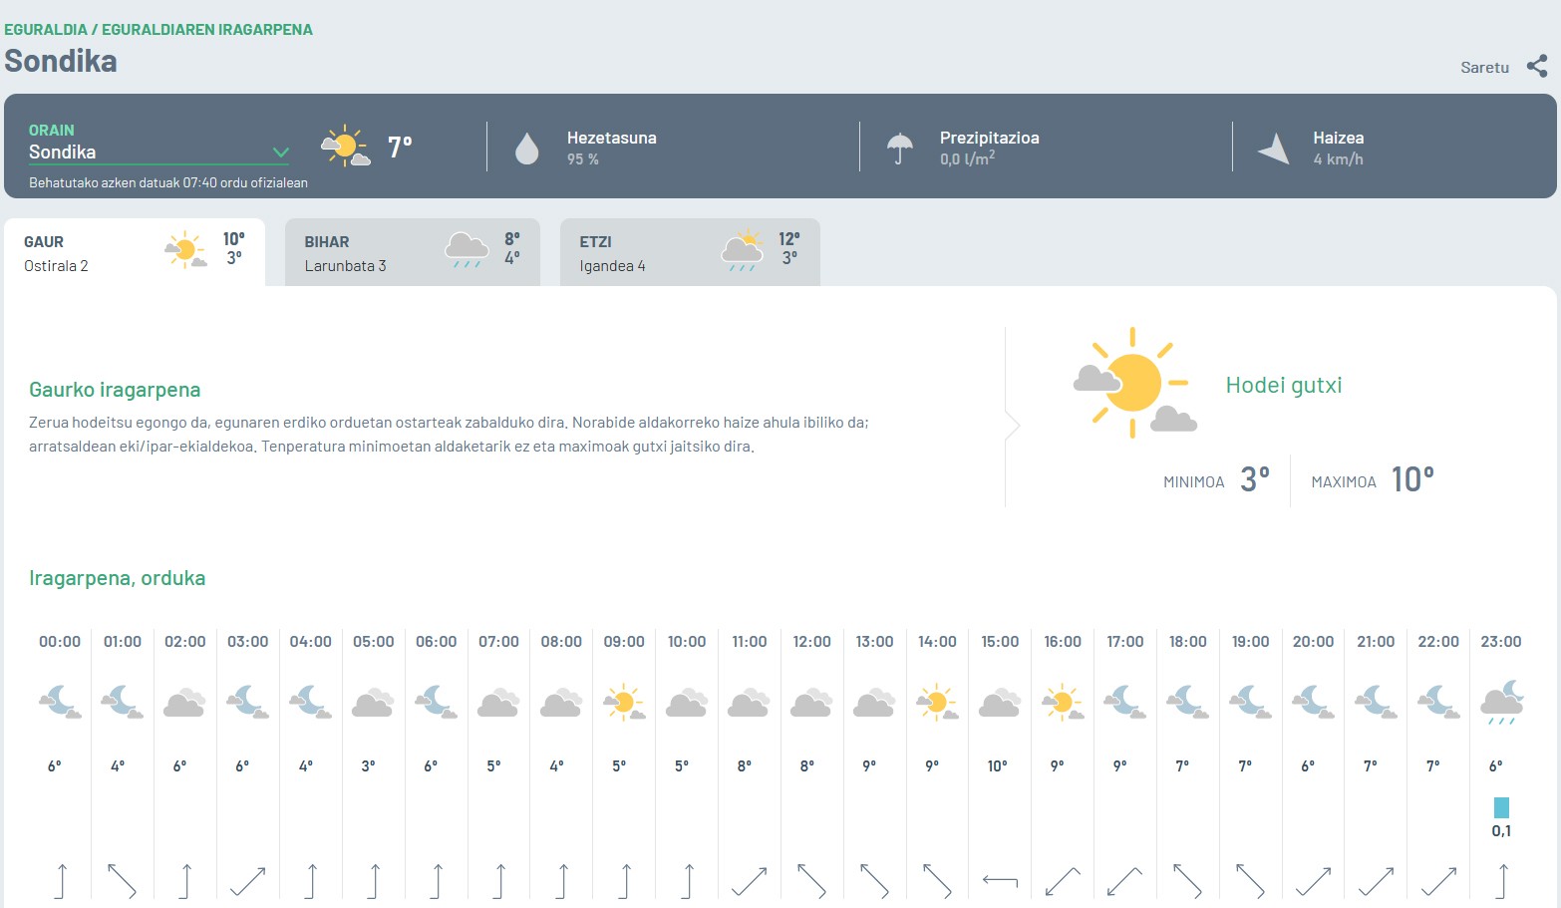1561x908 pixels.
Task: Click the MINIMOA 3° value
Action: point(1255,479)
